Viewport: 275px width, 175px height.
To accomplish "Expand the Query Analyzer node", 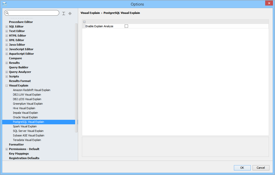I will point(7,72).
